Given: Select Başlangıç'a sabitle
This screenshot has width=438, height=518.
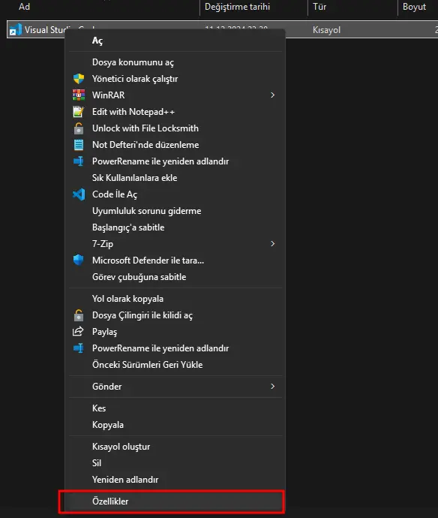Looking at the screenshot, I should (x=175, y=227).
